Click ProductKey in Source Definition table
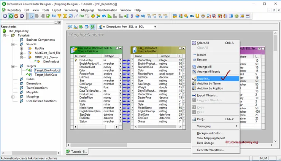 86,60
